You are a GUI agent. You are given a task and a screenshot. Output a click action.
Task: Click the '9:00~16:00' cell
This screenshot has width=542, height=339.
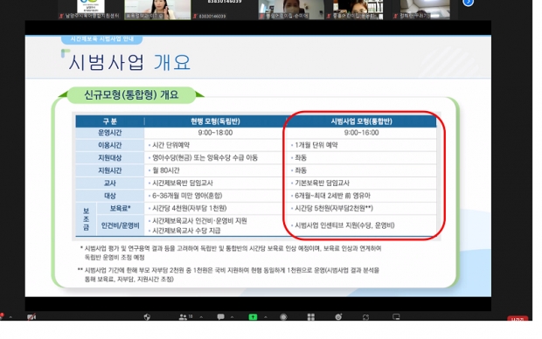pyautogui.click(x=361, y=133)
